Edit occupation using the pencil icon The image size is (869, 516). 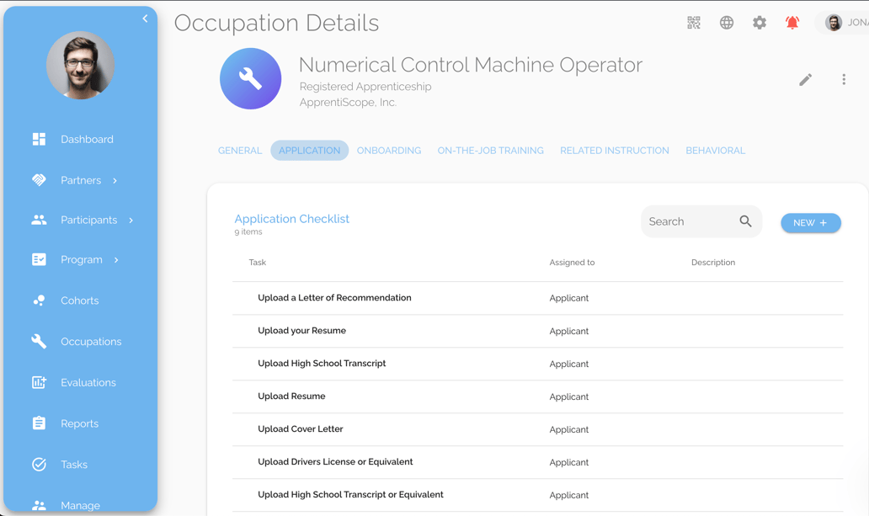point(805,79)
